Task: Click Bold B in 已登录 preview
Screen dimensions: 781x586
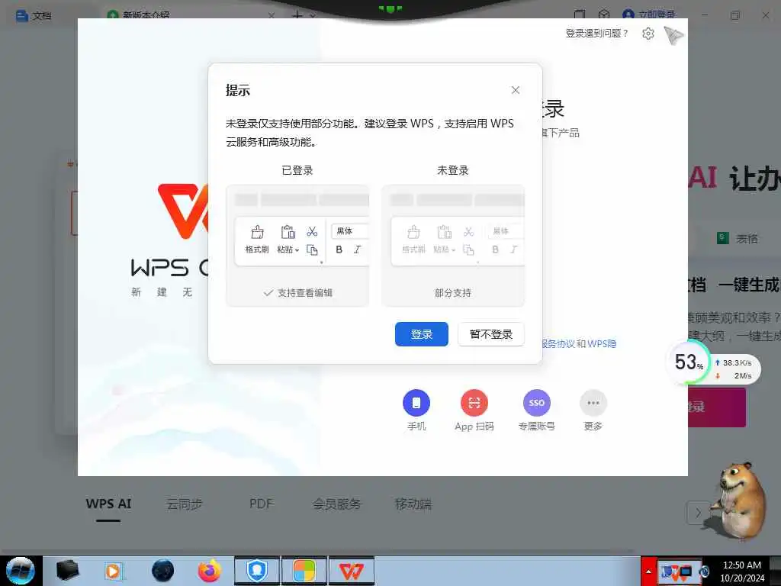Action: (339, 250)
